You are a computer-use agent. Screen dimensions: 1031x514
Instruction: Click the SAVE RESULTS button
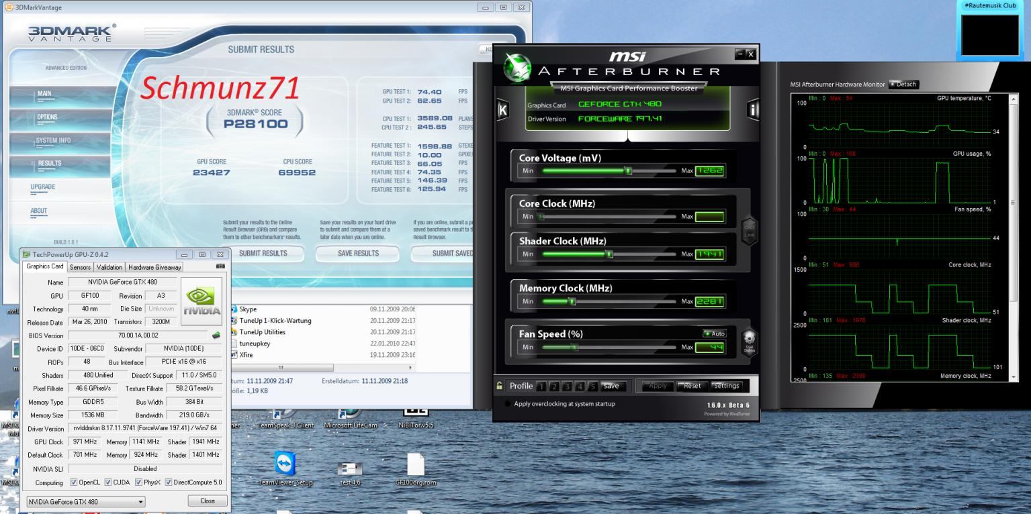358,254
